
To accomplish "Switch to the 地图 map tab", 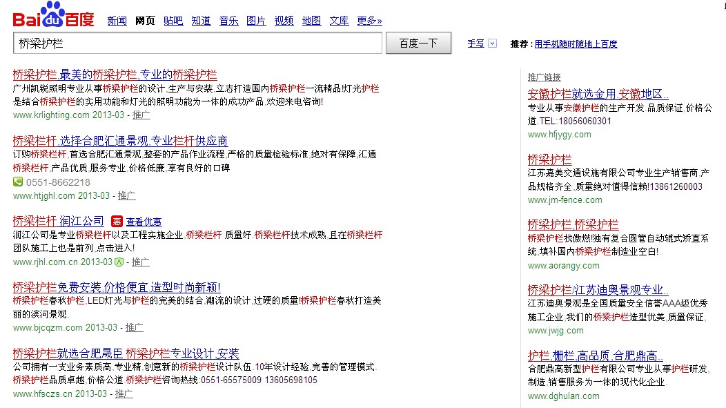I will (312, 21).
